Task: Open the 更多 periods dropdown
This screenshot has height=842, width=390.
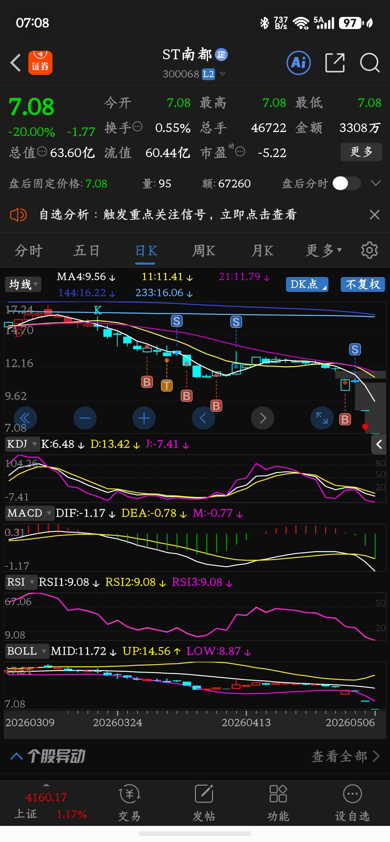Action: (x=324, y=251)
